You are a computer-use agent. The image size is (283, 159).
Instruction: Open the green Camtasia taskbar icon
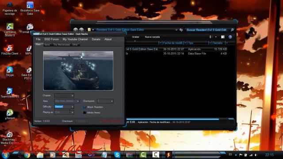[143, 155]
